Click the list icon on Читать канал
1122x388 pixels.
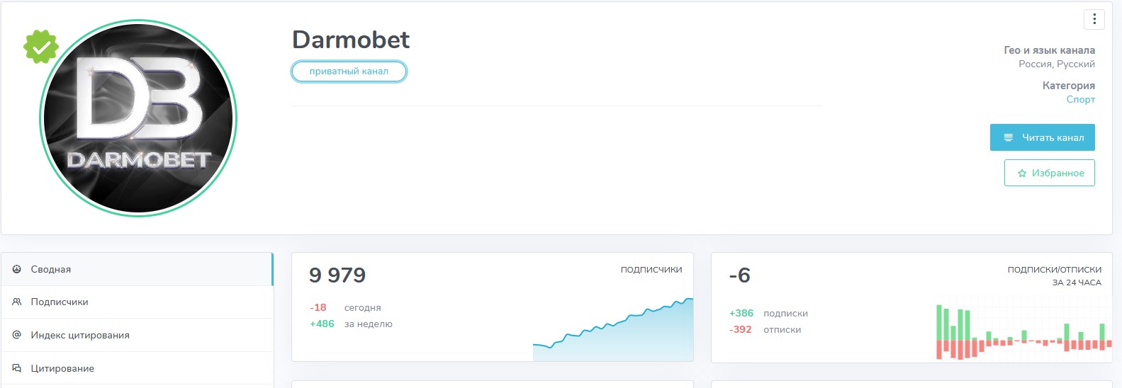tap(1008, 137)
